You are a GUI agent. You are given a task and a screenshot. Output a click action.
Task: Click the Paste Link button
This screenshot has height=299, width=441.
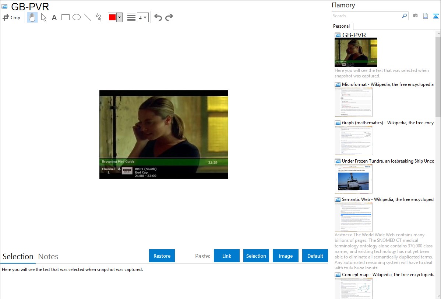[227, 256]
